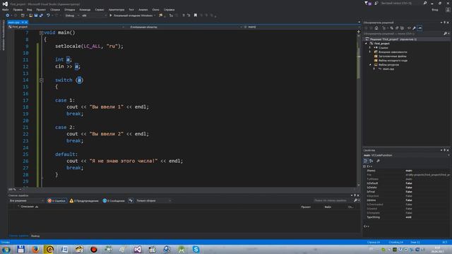Screen dimensions: 452x254
Task: Open the global scope navigation dropdown
Action: click(184, 27)
